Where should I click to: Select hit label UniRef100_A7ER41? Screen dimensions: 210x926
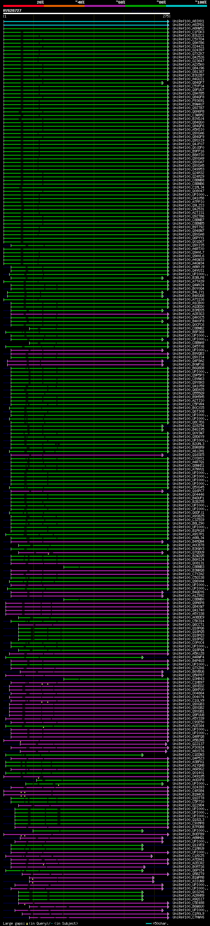[188, 859]
